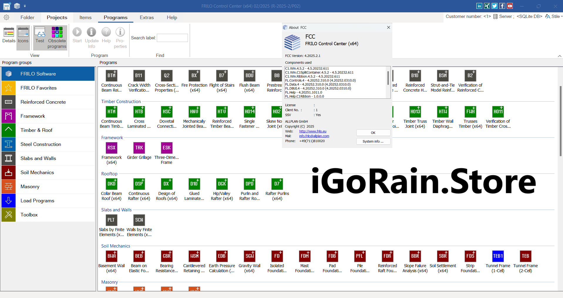Select Slabs by Finite Elements PLT icon
Viewport: 563px width, 298px height.
click(x=111, y=220)
